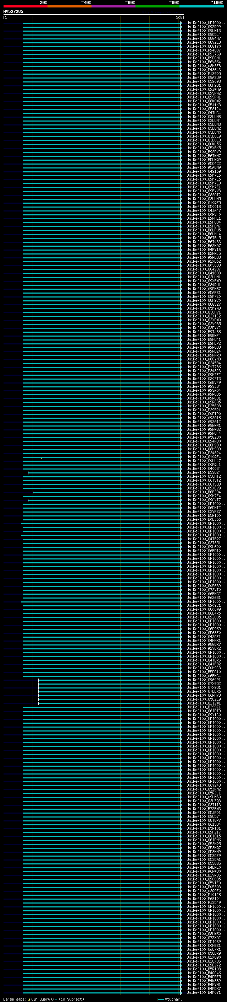Image resolution: width=227 pixels, height=1002 pixels.
Task: Select the UniRef100_Q9AVT7 label
Action: [x=204, y=500]
